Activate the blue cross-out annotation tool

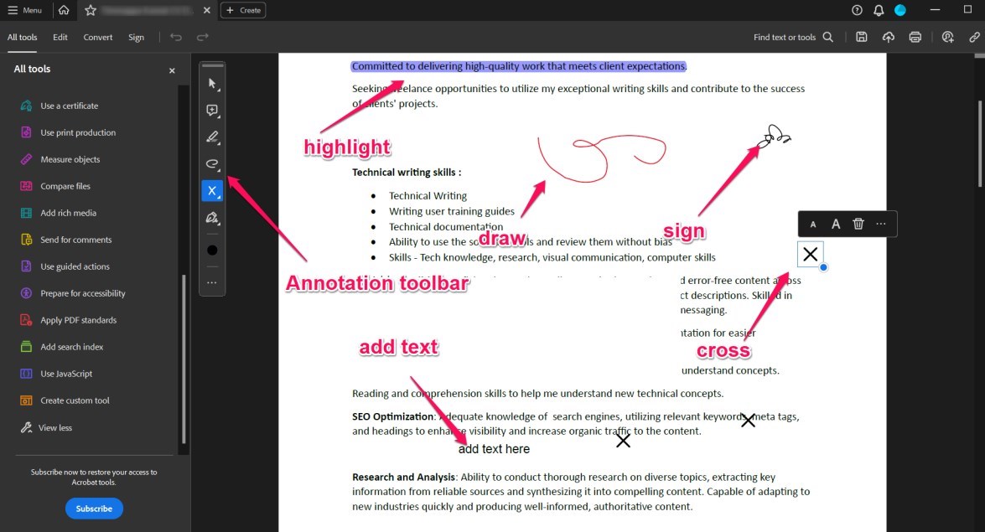pos(212,190)
